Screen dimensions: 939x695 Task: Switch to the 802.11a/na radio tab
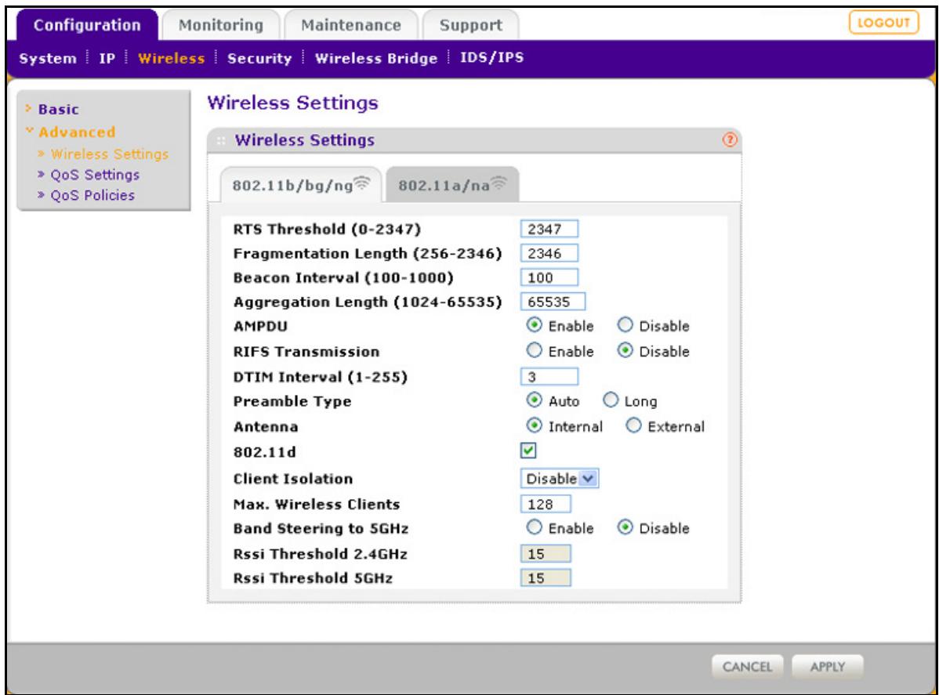click(453, 185)
